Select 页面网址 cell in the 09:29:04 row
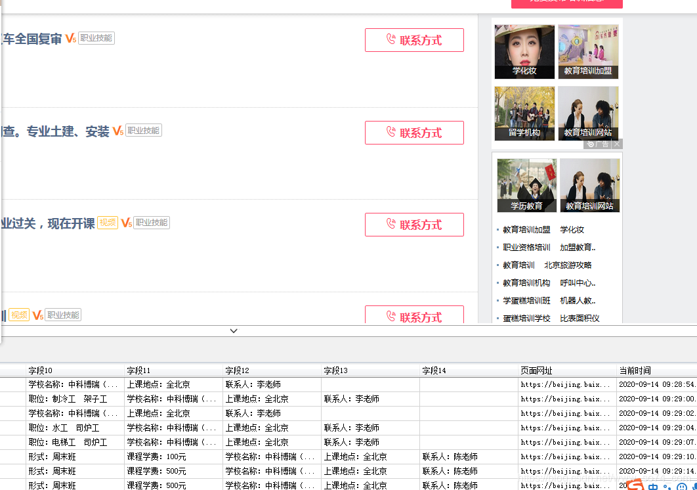Viewport: 697px width, 490px height. point(567,428)
